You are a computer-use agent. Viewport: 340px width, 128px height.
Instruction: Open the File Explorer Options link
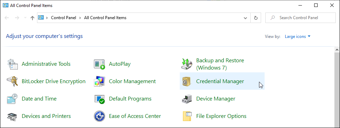pos(221,116)
